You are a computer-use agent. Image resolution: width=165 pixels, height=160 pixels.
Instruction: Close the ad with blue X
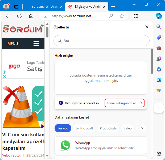point(4,77)
